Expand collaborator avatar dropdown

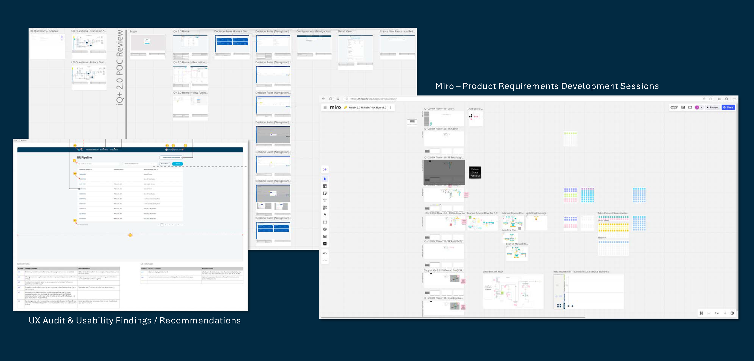coord(701,107)
